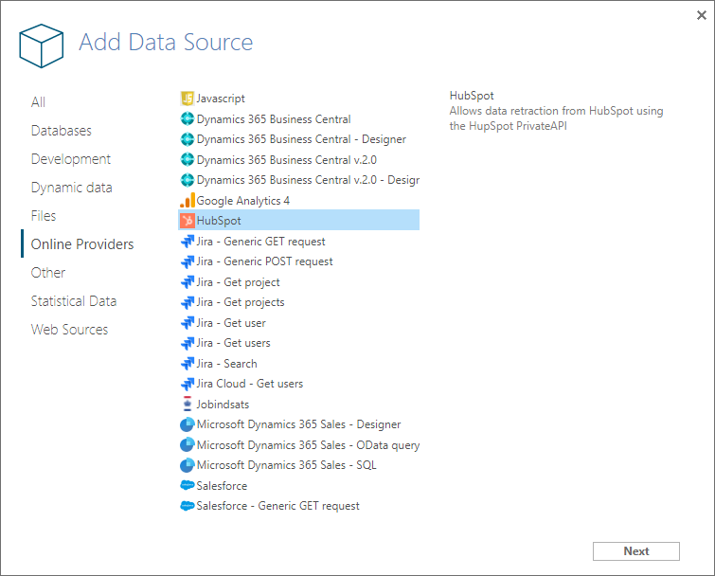Screen dimensions: 715x576
Task: Click the Dynamics 365 Business Central icon
Action: 187,119
